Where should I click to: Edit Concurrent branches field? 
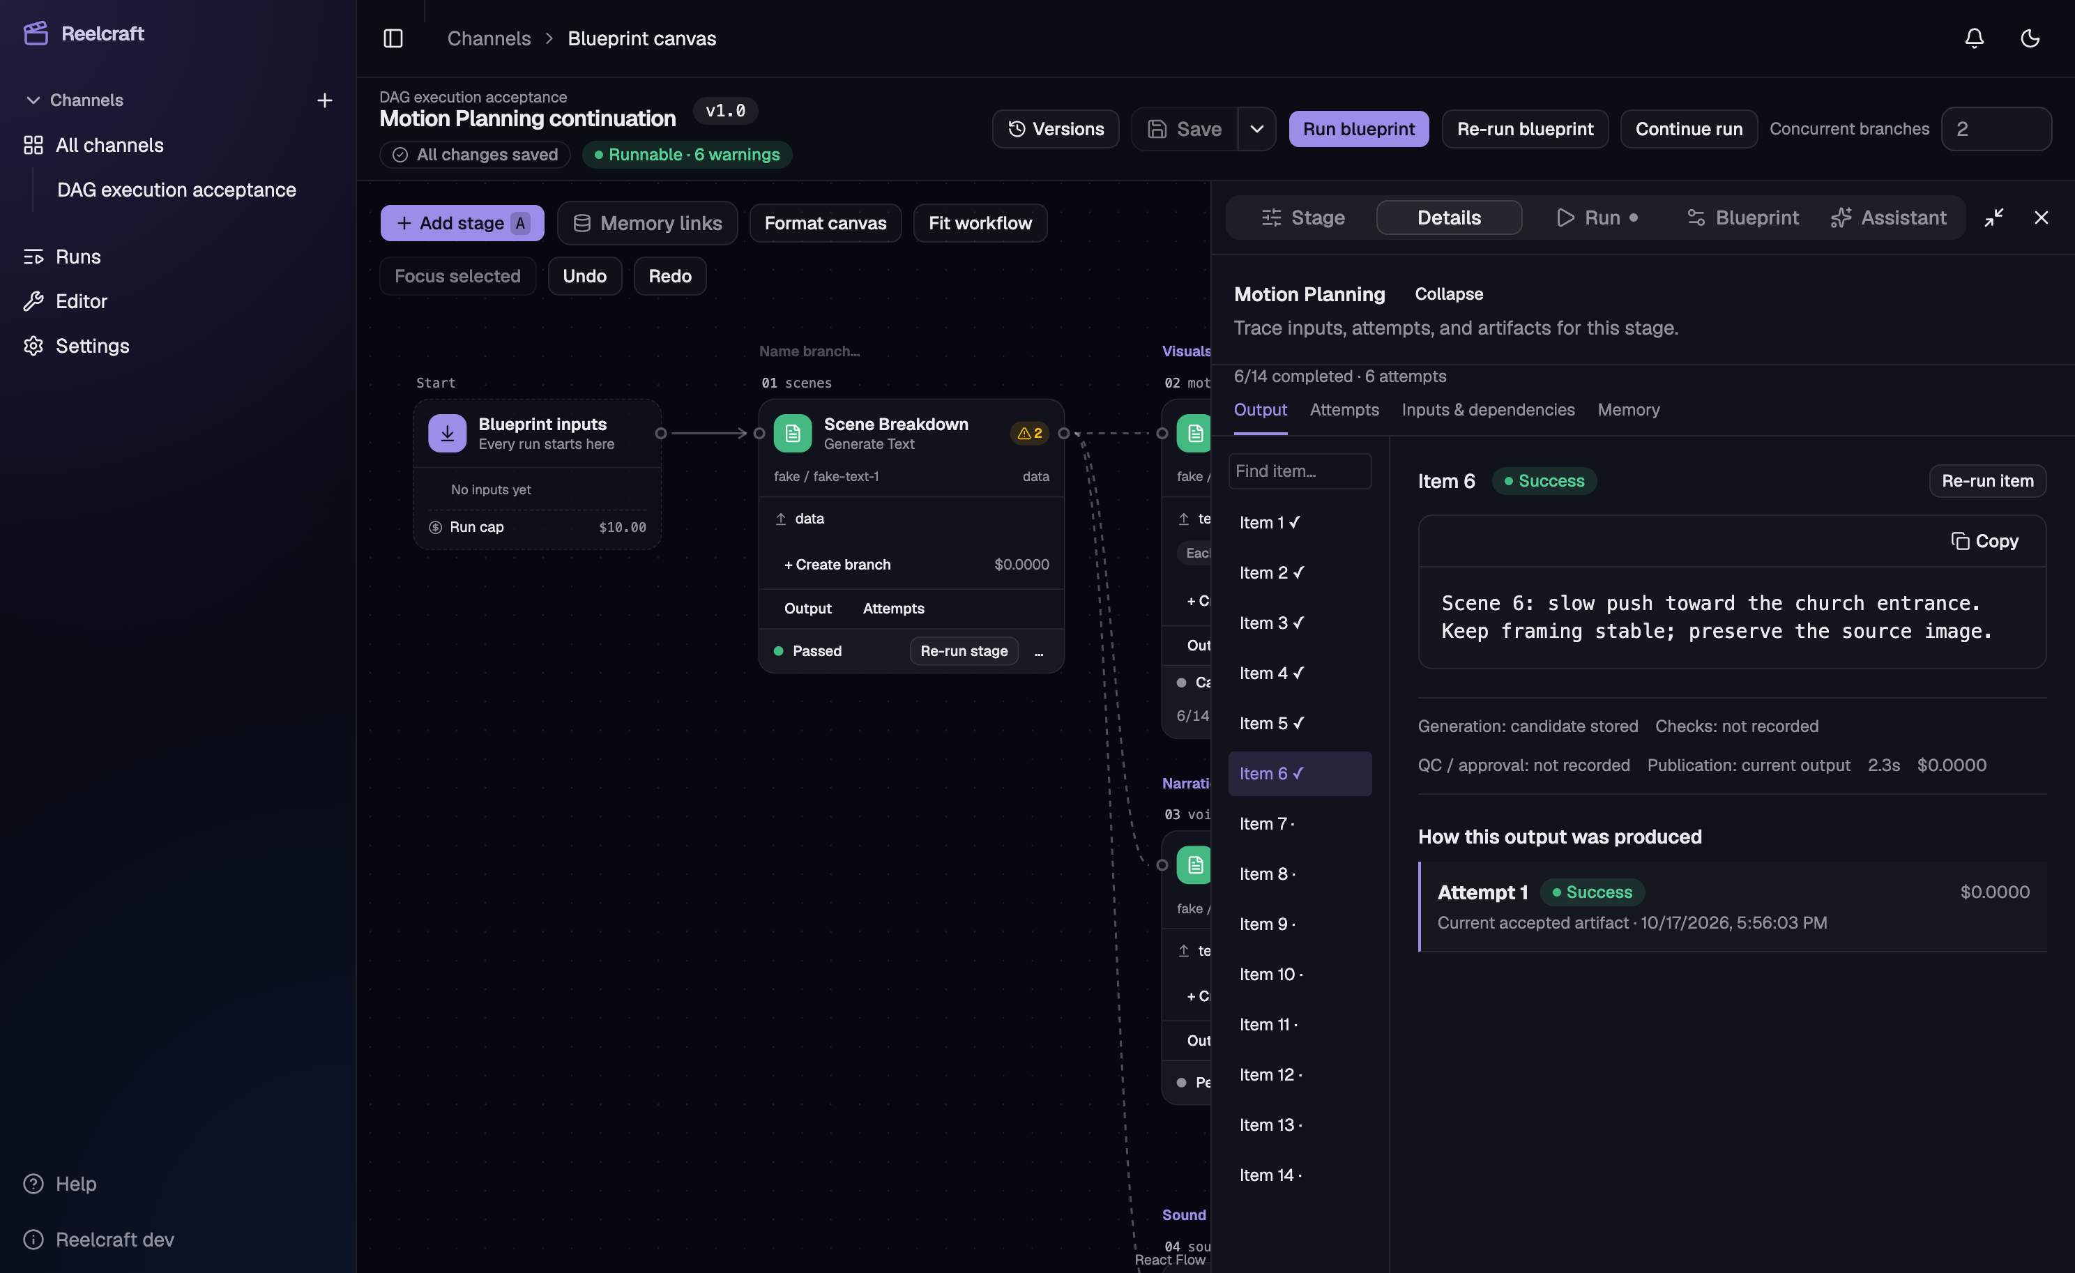[x=1996, y=129]
